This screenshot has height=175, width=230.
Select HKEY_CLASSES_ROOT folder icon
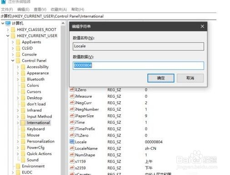(13, 30)
